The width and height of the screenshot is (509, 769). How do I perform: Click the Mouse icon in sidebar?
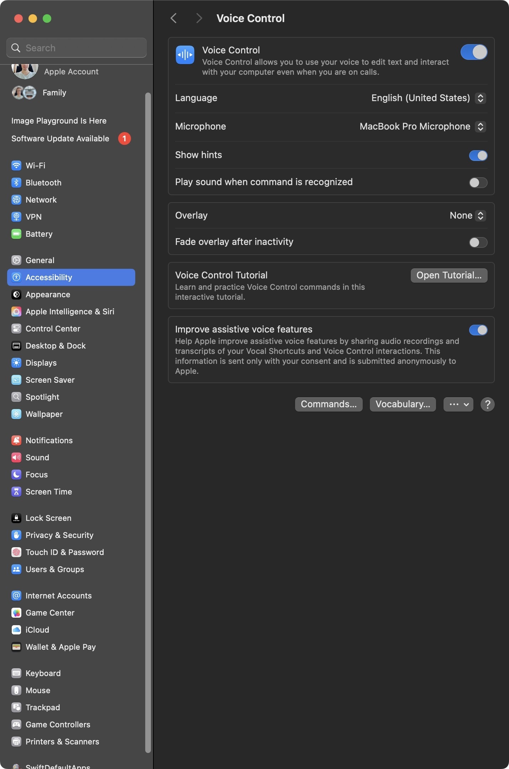[16, 690]
